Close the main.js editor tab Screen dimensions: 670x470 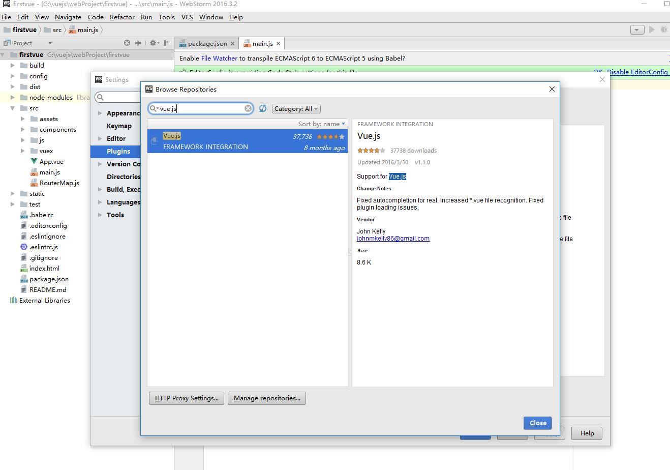[x=278, y=44]
